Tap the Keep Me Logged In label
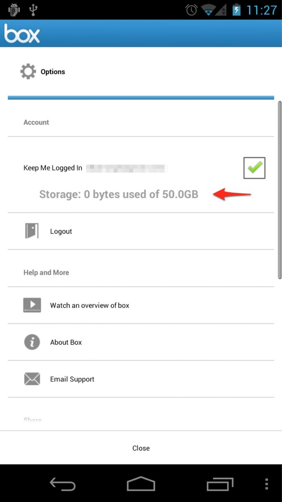Viewport: 282px width, 502px height. pos(53,168)
